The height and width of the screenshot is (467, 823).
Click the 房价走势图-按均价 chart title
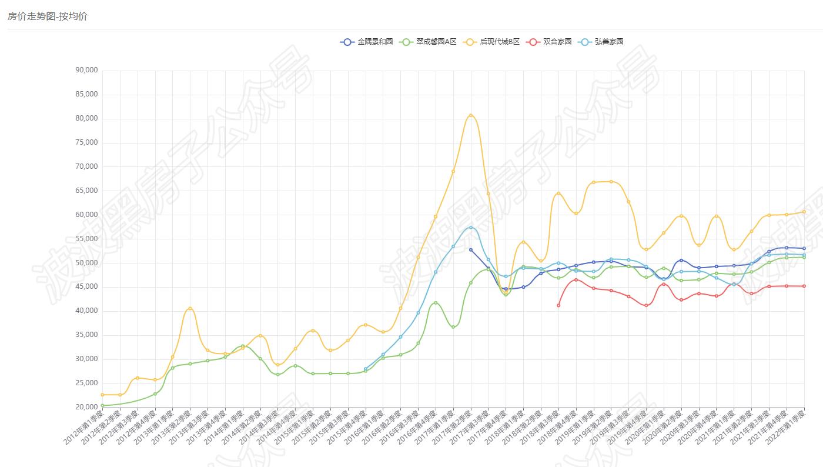pyautogui.click(x=48, y=16)
